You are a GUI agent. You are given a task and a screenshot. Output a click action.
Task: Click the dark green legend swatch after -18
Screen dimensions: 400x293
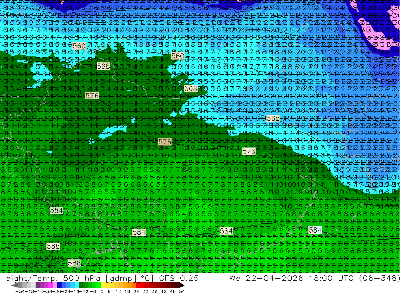click(81, 285)
